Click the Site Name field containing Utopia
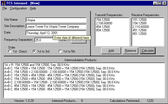168x104 pixels. tap(56, 20)
